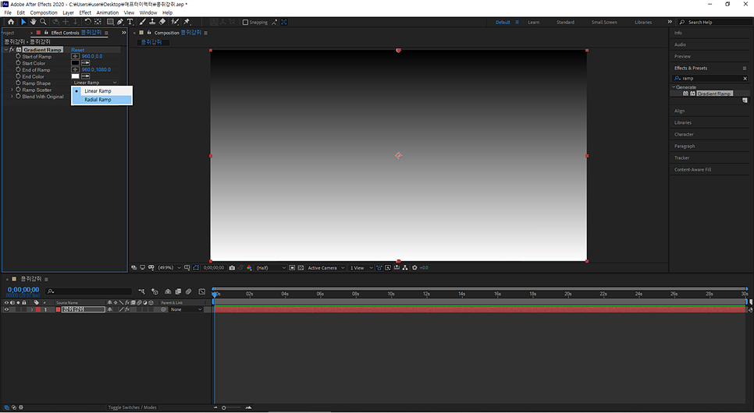Click Reset on Gradient Ramp
This screenshot has height=413, width=754.
coord(77,50)
